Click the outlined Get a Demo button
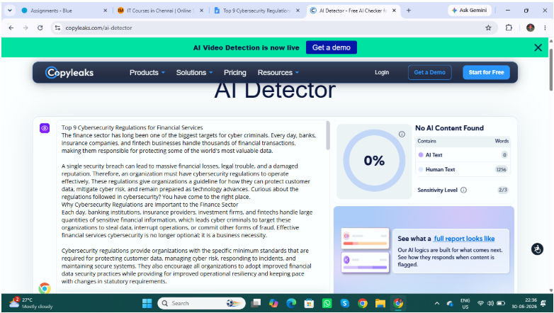Image resolution: width=554 pixels, height=313 pixels. [429, 72]
